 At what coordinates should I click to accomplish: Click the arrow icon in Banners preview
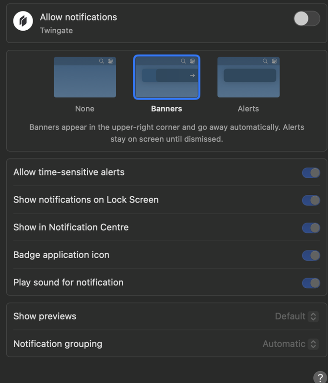click(x=192, y=76)
